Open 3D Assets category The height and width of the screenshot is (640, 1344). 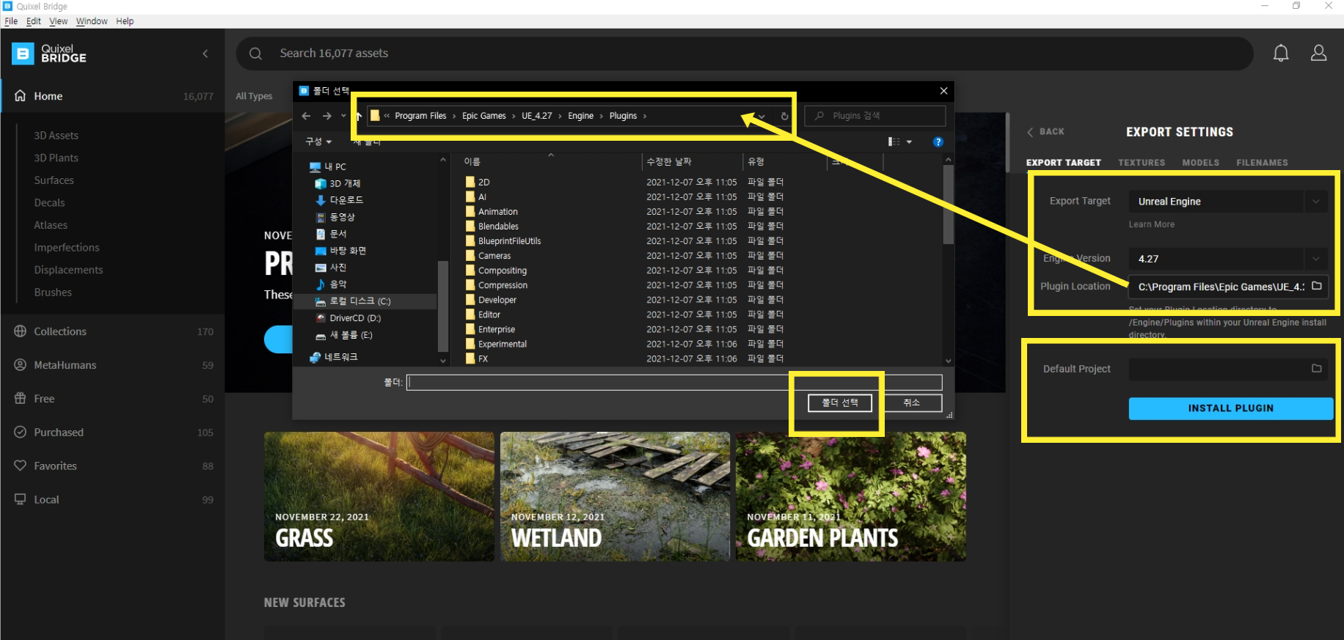click(x=56, y=136)
